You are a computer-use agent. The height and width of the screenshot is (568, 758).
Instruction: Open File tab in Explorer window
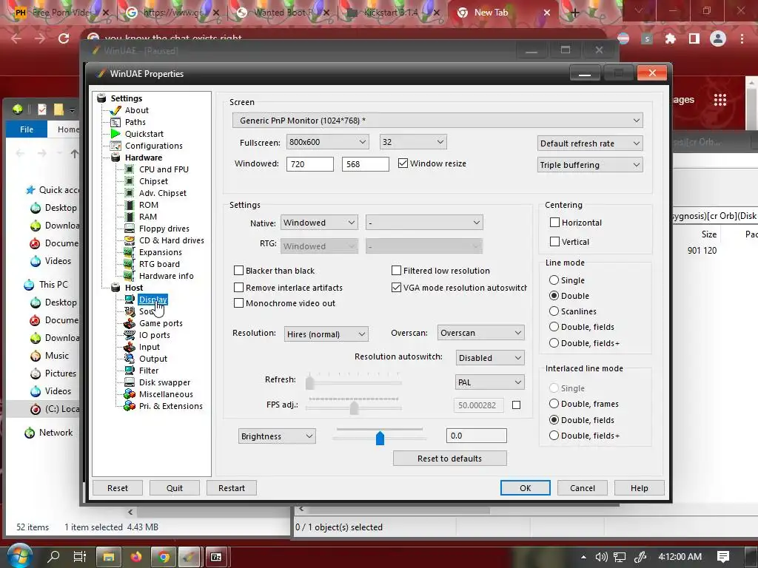pos(27,129)
